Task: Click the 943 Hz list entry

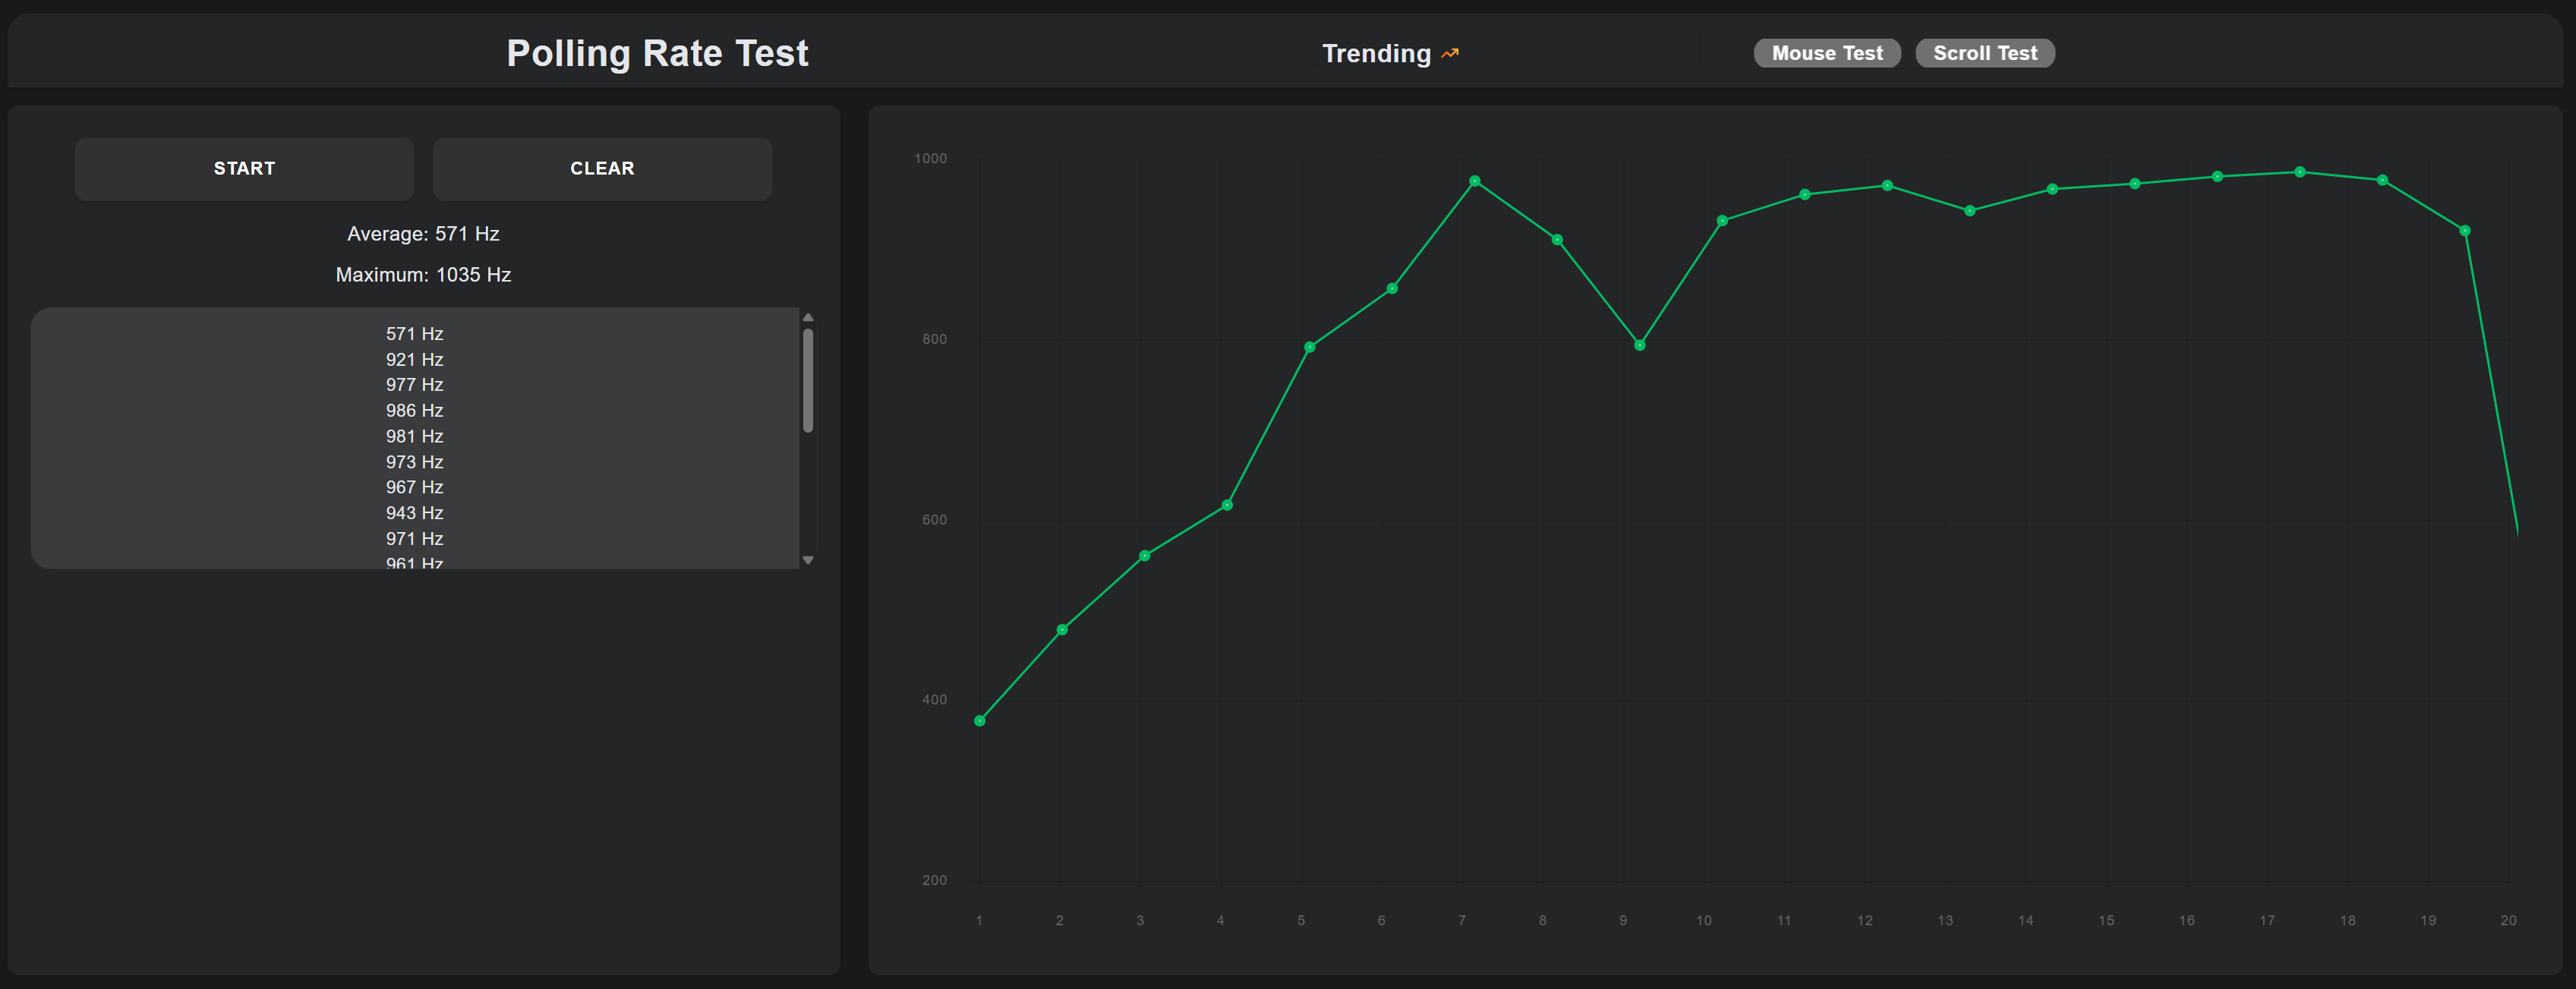Action: tap(414, 513)
